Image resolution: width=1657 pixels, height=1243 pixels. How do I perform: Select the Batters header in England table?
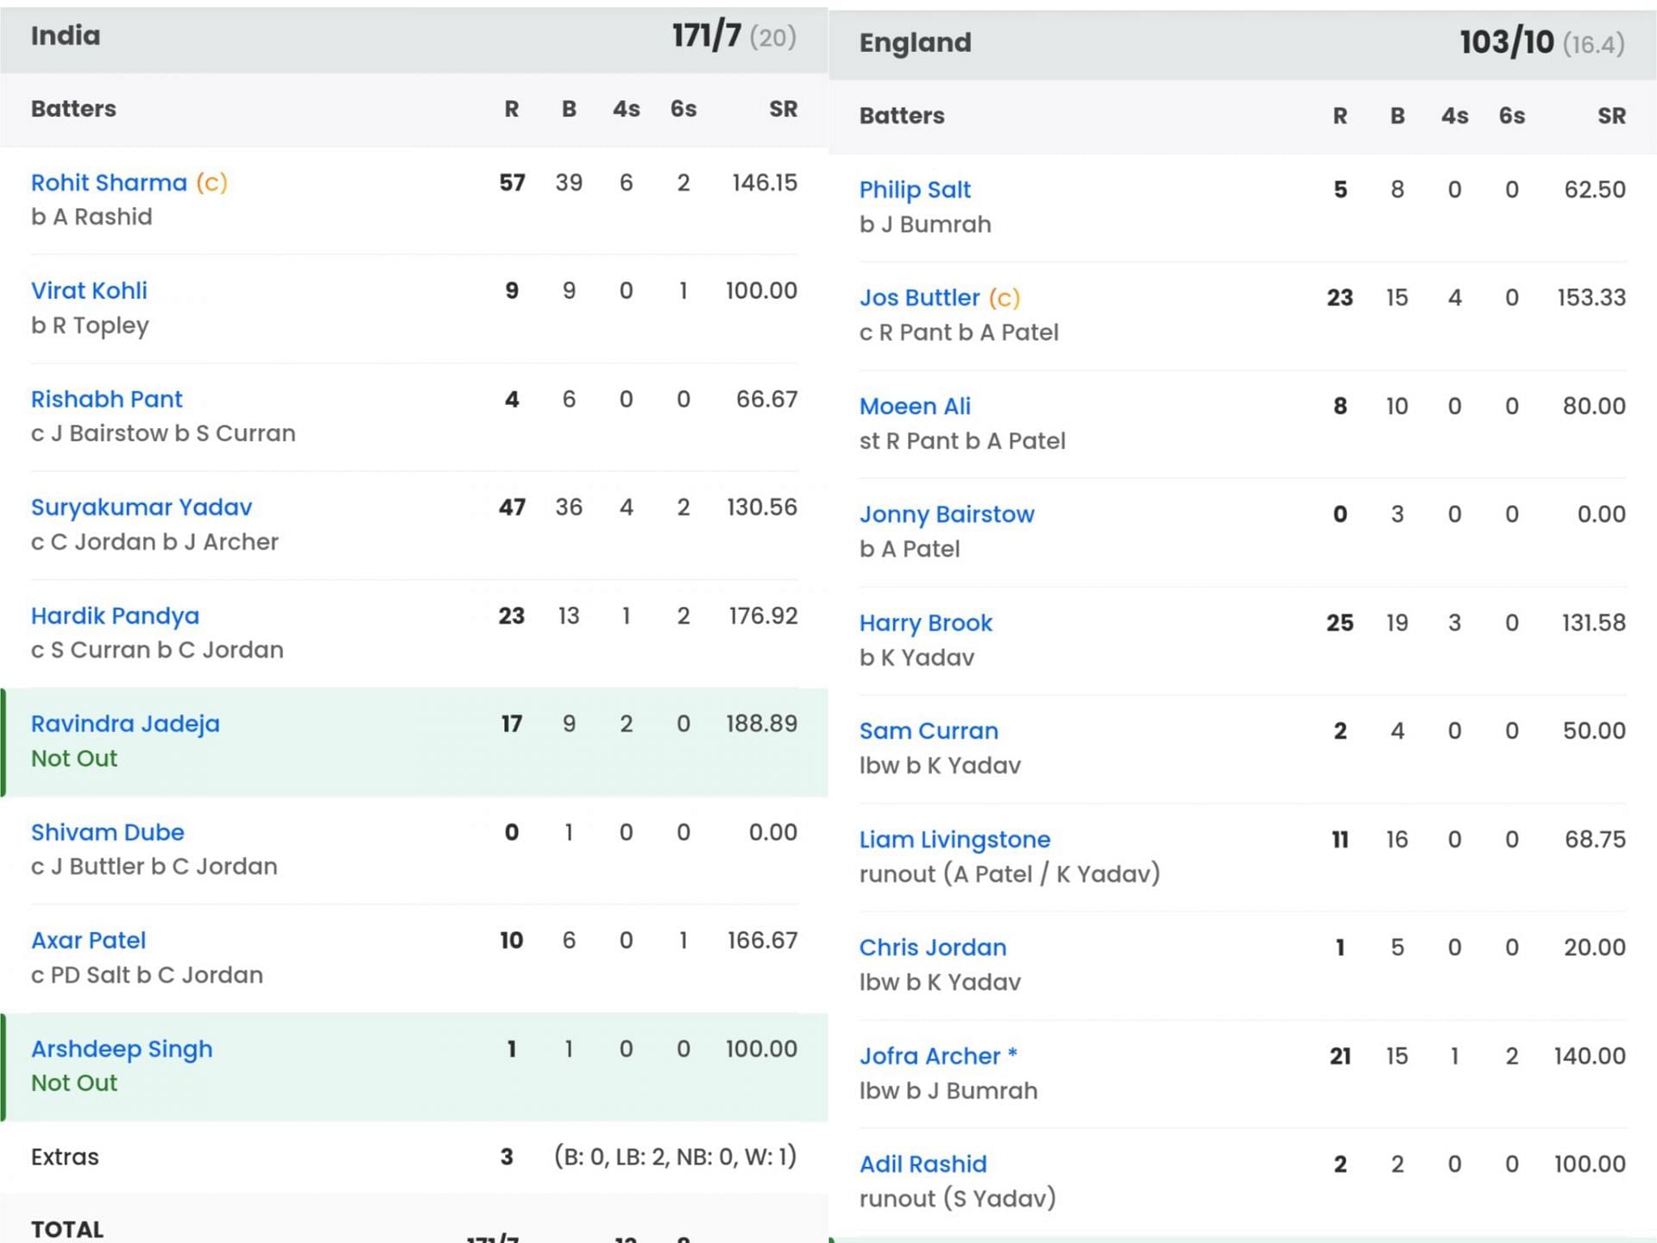coord(902,117)
